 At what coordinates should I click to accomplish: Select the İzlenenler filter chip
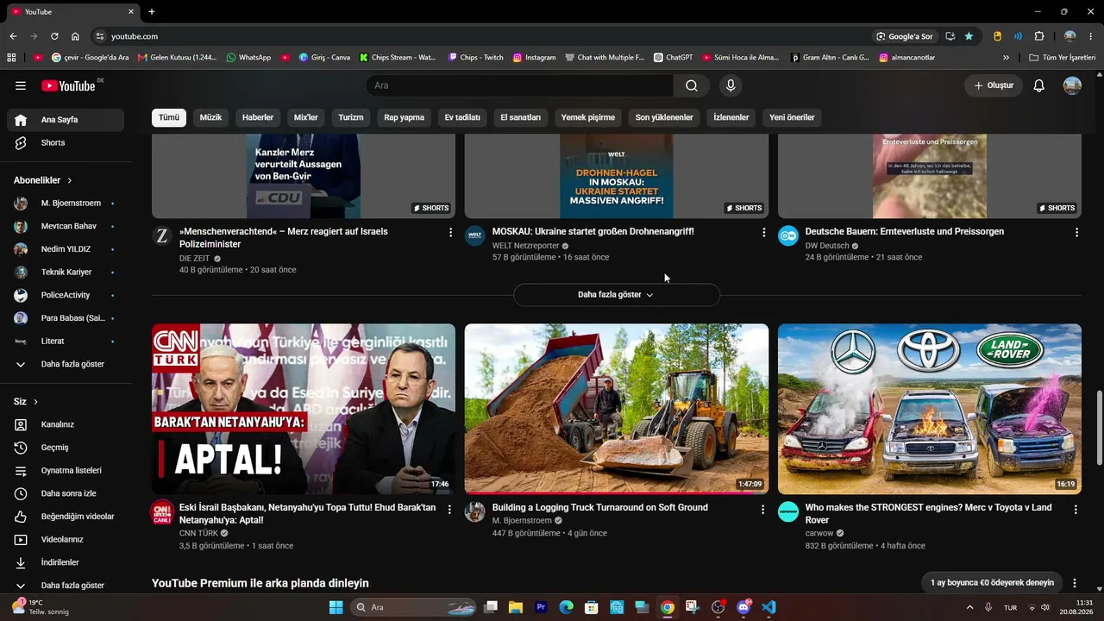tap(731, 117)
